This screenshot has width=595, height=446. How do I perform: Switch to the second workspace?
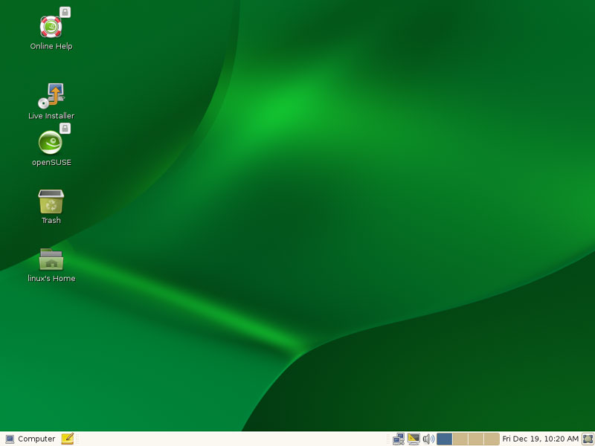click(x=460, y=439)
